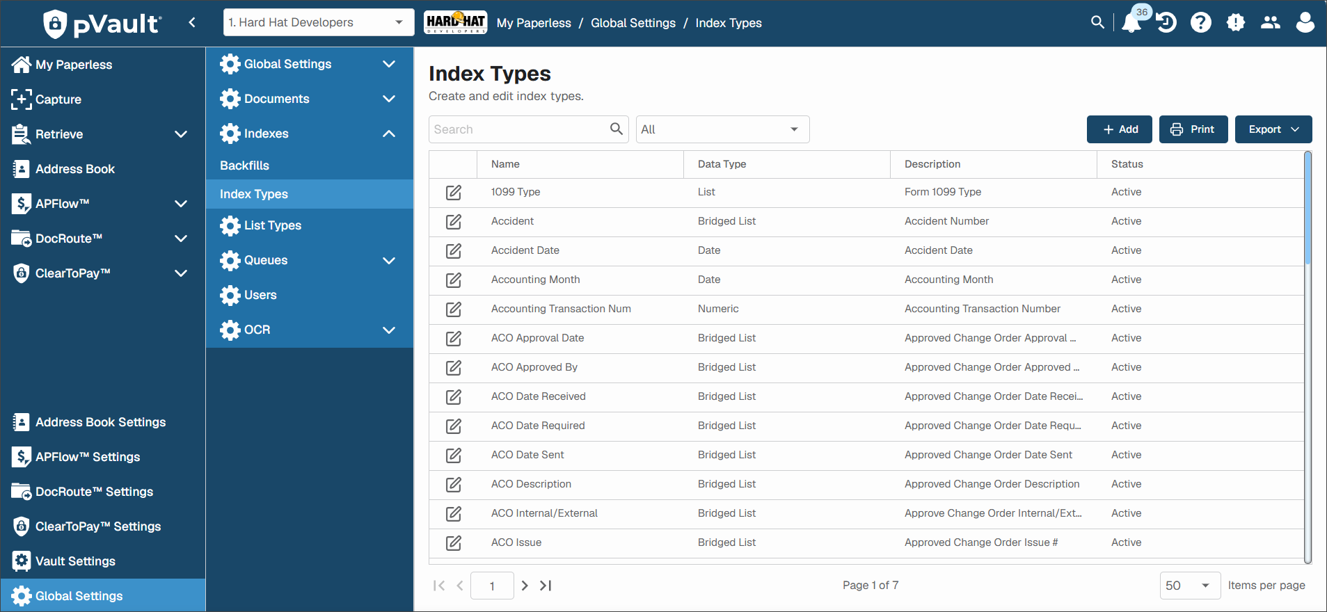Edit the Accounting Month row
The image size is (1327, 612).
454,280
